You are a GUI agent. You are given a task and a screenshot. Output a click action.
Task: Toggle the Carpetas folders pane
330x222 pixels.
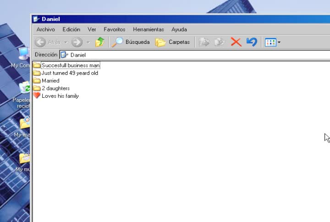[x=173, y=42]
